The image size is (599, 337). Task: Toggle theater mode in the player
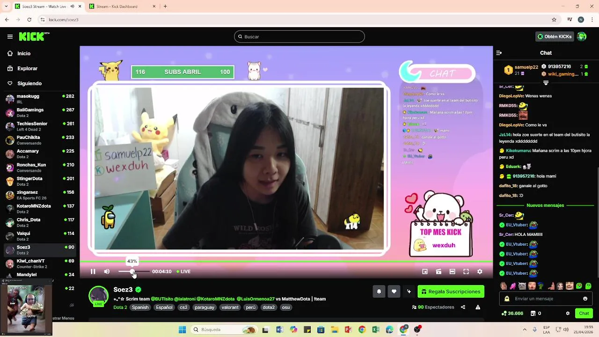tap(452, 271)
